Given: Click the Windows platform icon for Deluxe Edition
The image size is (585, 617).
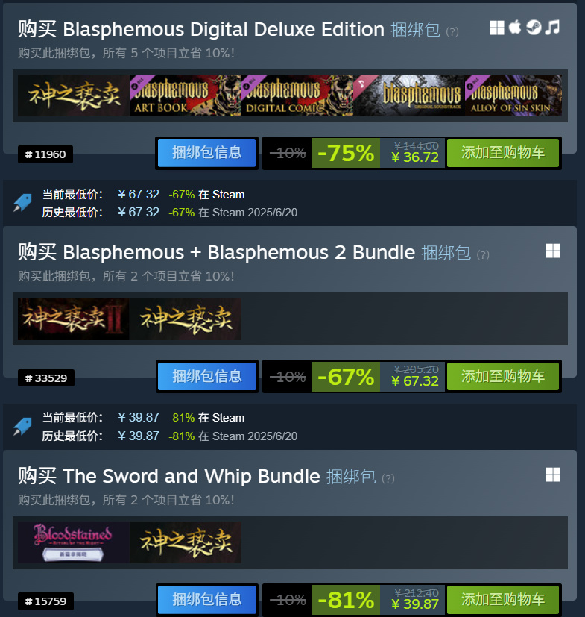Looking at the screenshot, I should (x=497, y=28).
